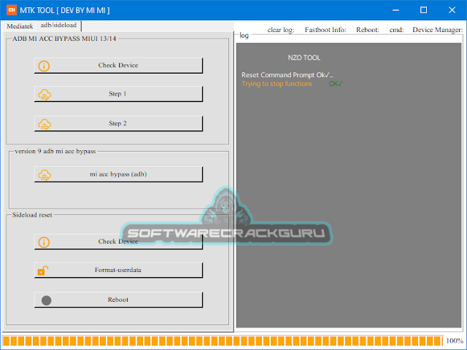Screen dimensions: 467x350
Task: Click the 100% progress label
Action: click(x=455, y=341)
